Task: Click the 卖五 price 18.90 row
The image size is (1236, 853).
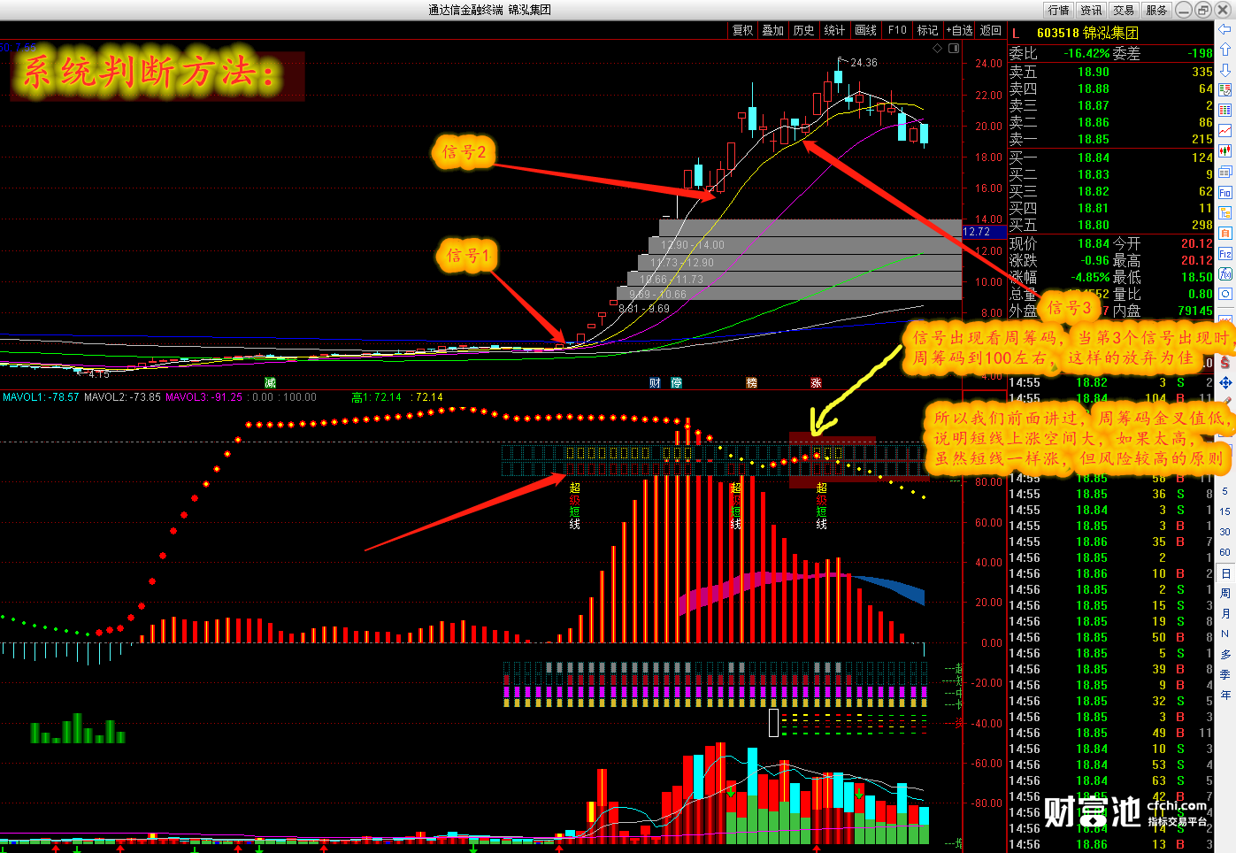Action: pyautogui.click(x=1111, y=72)
